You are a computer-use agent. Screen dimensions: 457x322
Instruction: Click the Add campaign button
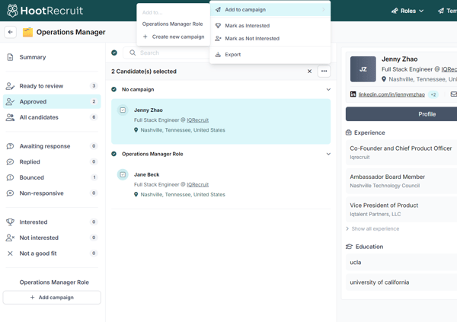click(52, 298)
